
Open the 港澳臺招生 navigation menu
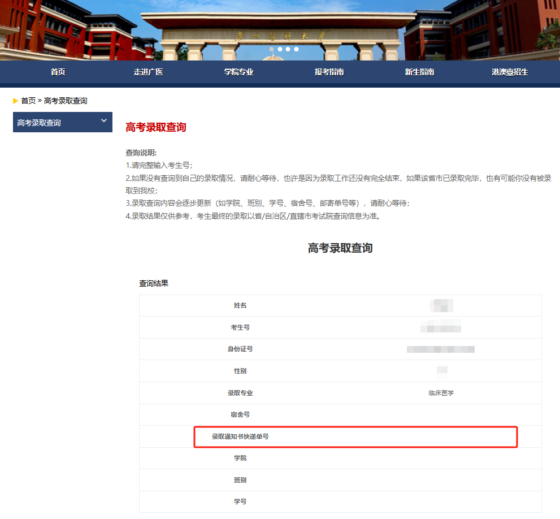pos(510,72)
